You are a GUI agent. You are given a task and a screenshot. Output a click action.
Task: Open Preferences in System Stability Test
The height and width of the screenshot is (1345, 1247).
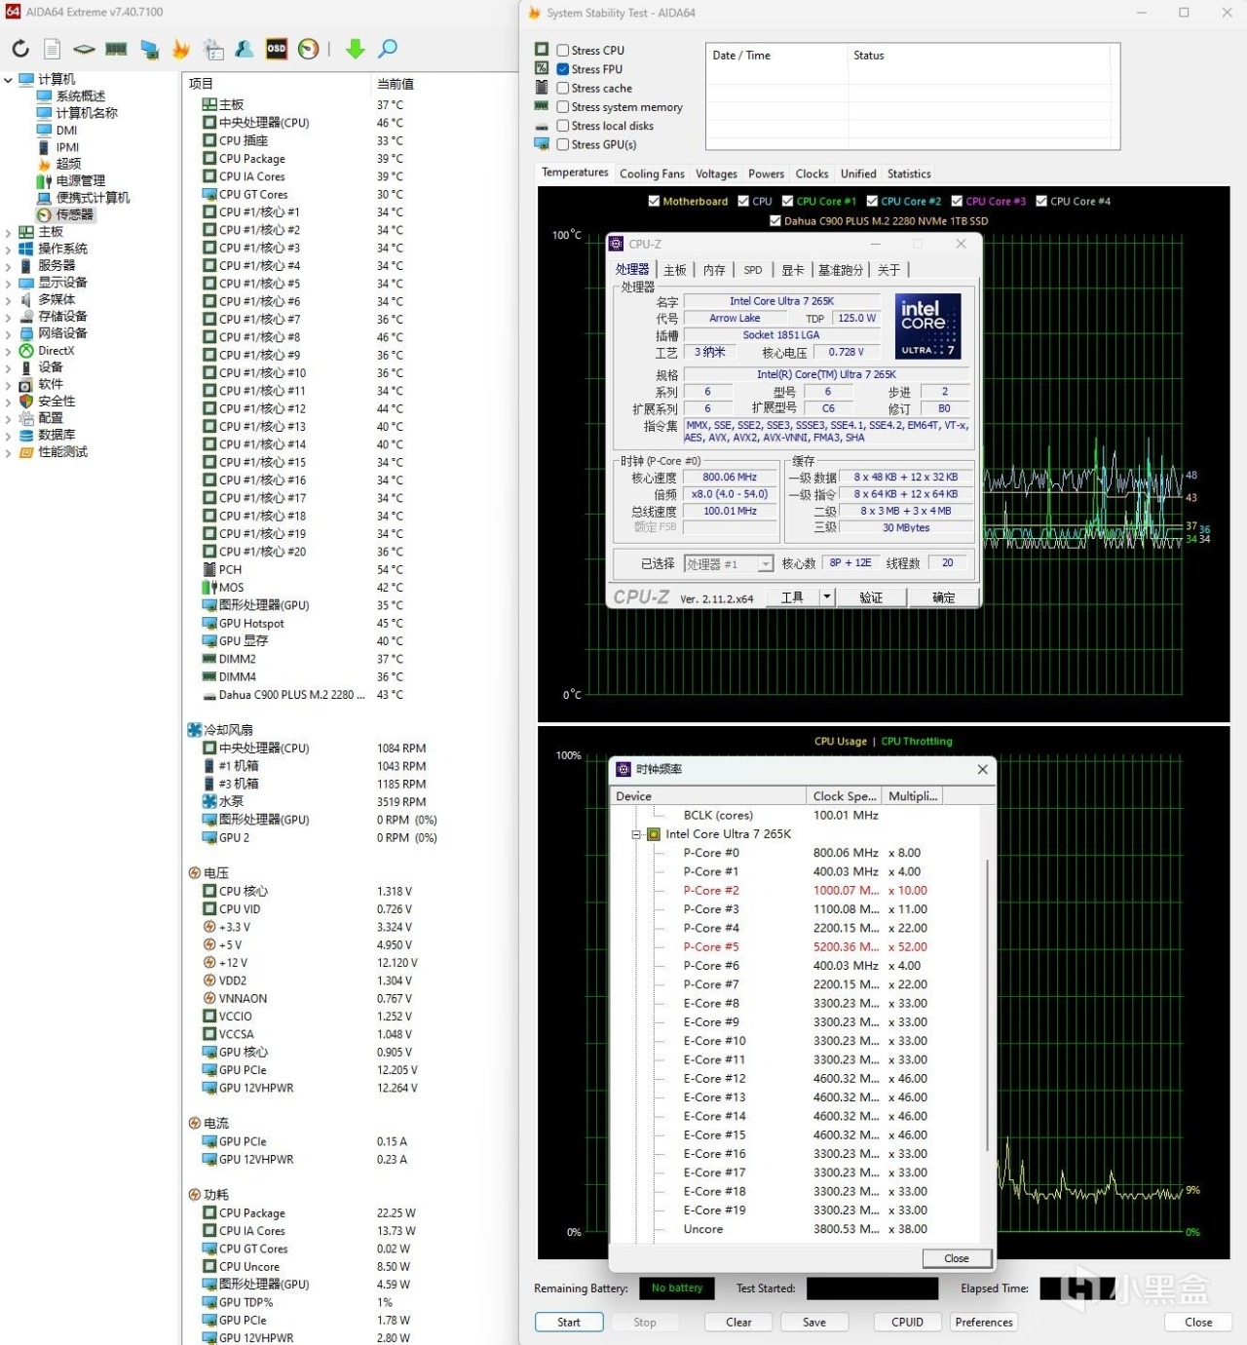pyautogui.click(x=984, y=1323)
